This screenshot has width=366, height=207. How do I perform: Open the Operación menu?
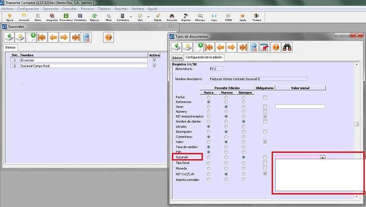point(50,8)
